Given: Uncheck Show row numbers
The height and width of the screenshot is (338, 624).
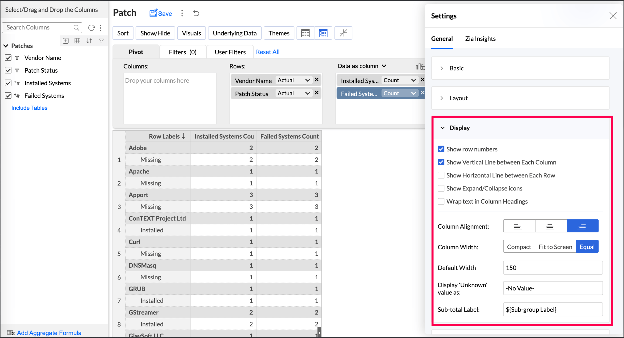Looking at the screenshot, I should [441, 149].
